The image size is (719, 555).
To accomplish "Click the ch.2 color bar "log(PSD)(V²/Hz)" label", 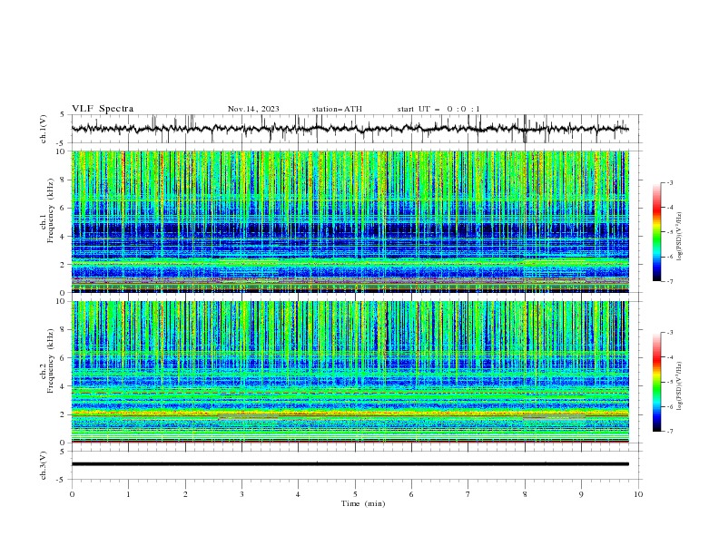I will pyautogui.click(x=680, y=386).
